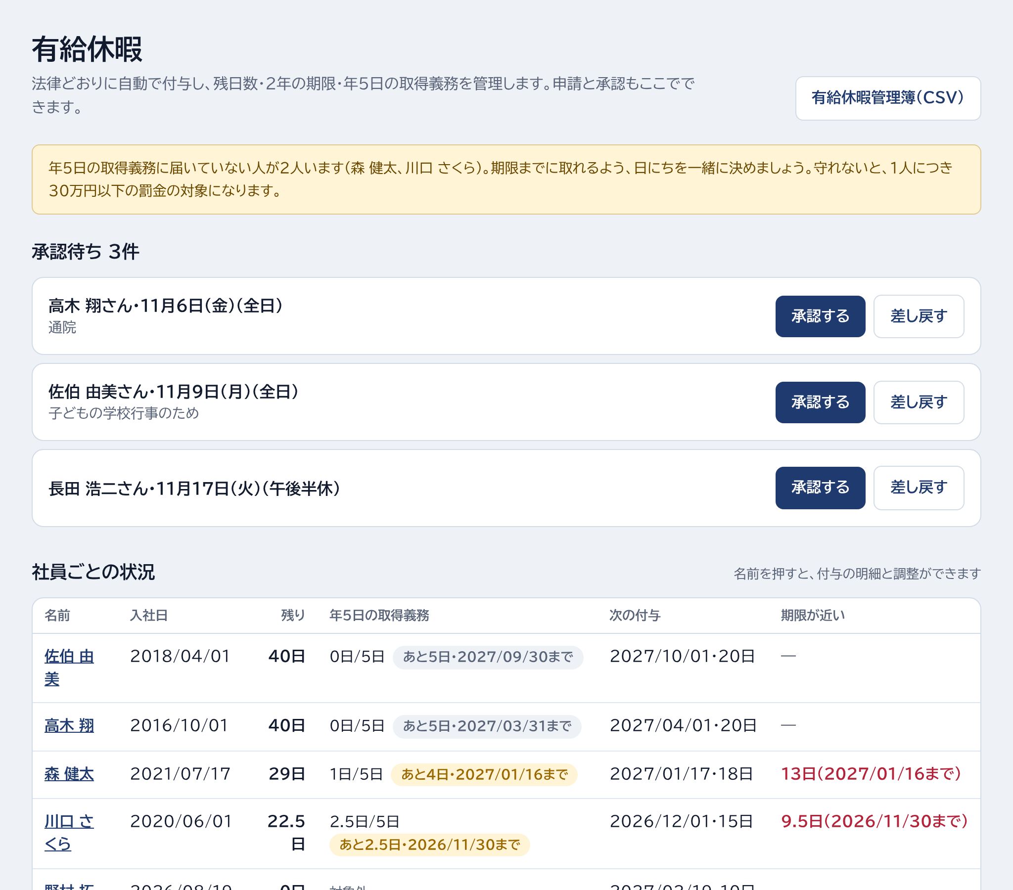This screenshot has height=890, width=1013.
Task: Click the yellow warning banner about 年5日の取得義務
Action: coord(506,179)
